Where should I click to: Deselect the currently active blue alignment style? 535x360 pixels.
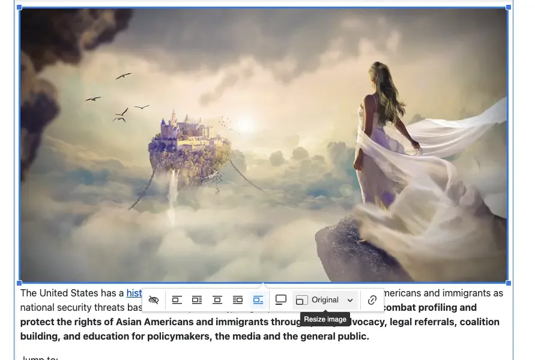258,300
